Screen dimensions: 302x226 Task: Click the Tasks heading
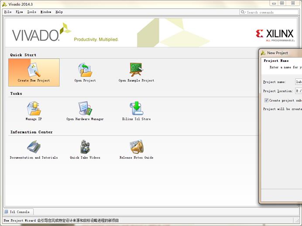click(16, 93)
